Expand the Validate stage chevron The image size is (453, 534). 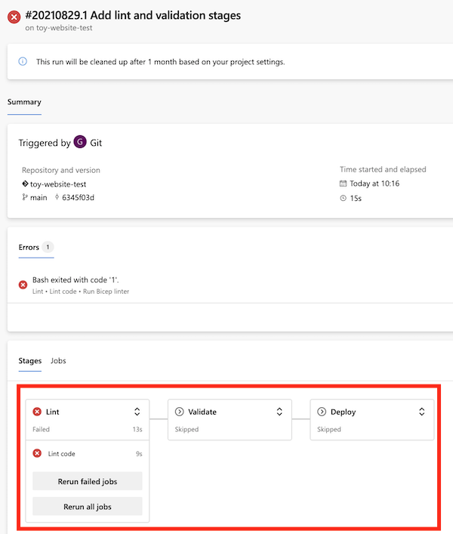click(x=279, y=412)
